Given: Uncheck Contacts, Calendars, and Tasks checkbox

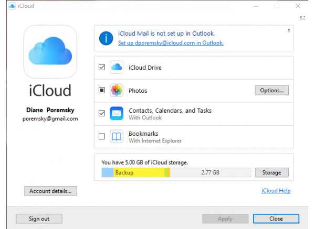Looking at the screenshot, I should (x=102, y=113).
